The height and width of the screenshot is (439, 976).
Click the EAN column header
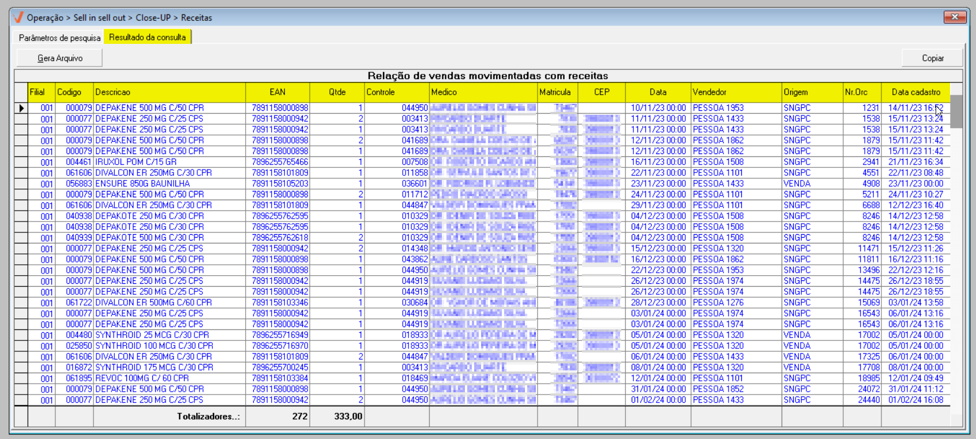point(277,92)
